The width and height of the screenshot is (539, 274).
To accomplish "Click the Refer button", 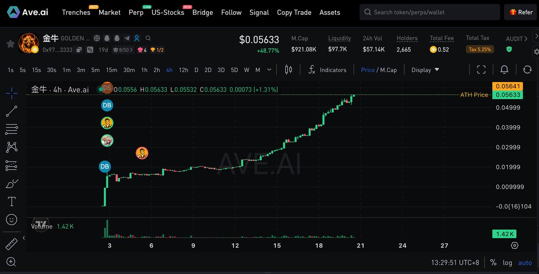I will pos(521,12).
